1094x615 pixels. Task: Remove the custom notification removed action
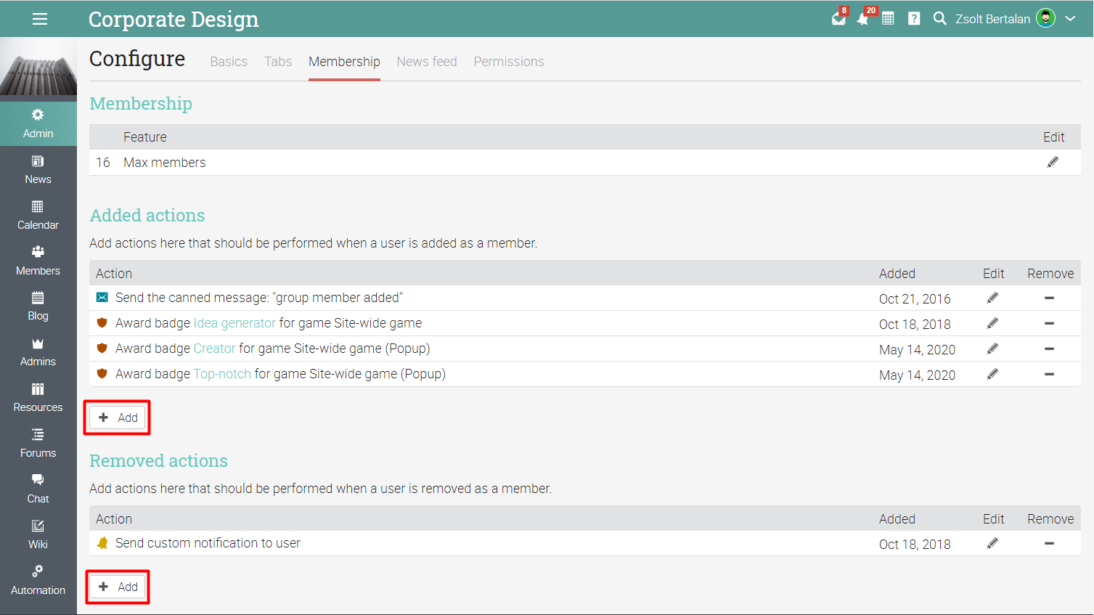pos(1049,543)
